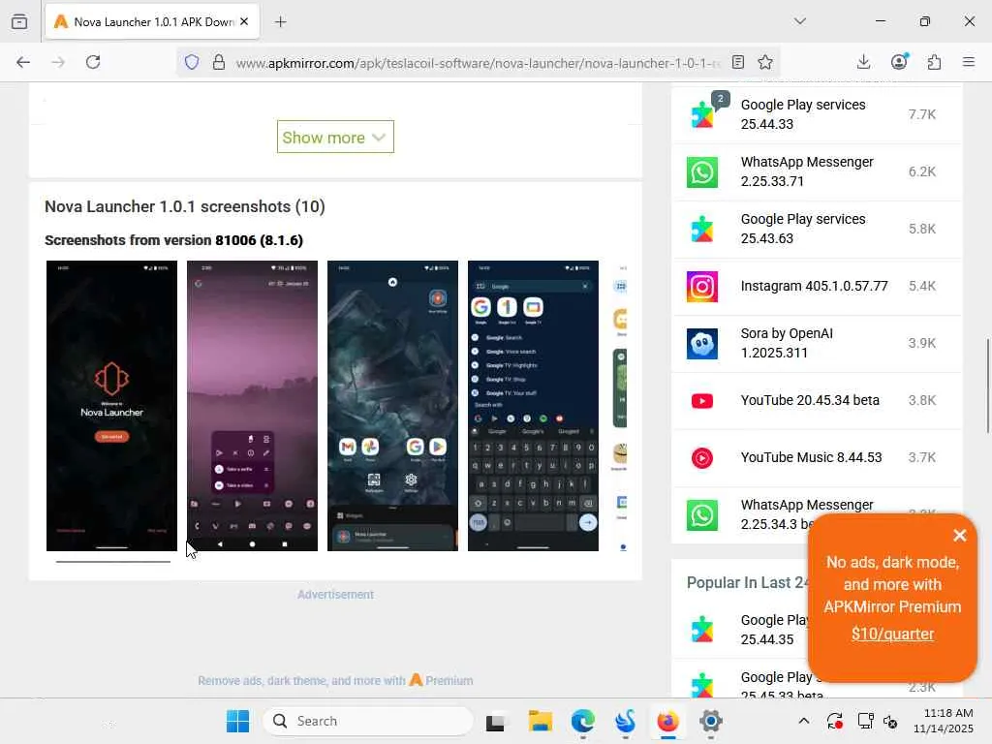Open the downloads panel
Image resolution: width=992 pixels, height=744 pixels.
(x=863, y=62)
